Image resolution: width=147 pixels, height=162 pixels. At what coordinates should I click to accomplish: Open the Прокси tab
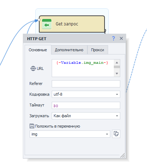point(97,50)
